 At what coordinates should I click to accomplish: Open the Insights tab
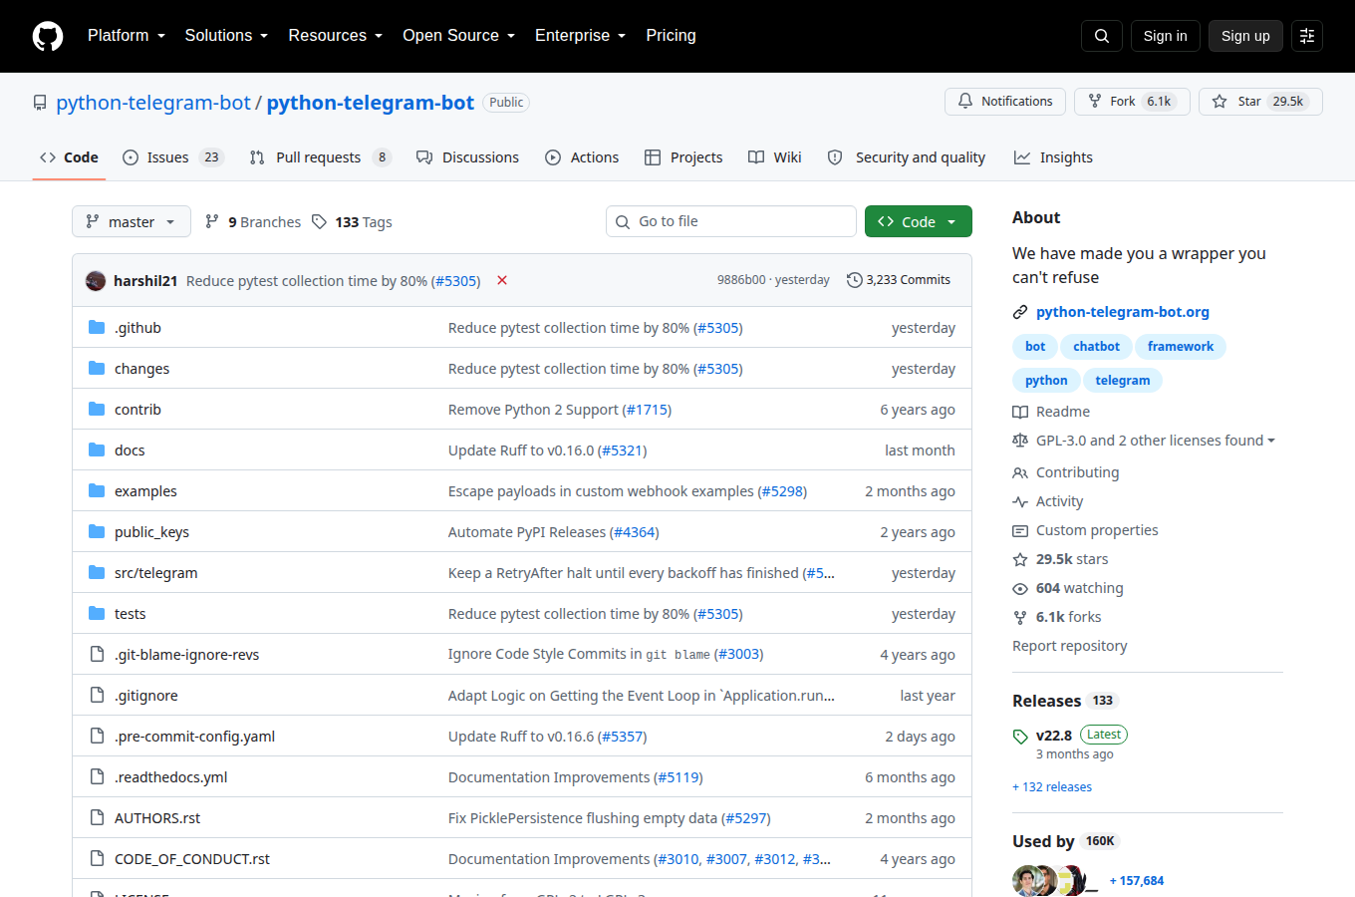[1053, 157]
